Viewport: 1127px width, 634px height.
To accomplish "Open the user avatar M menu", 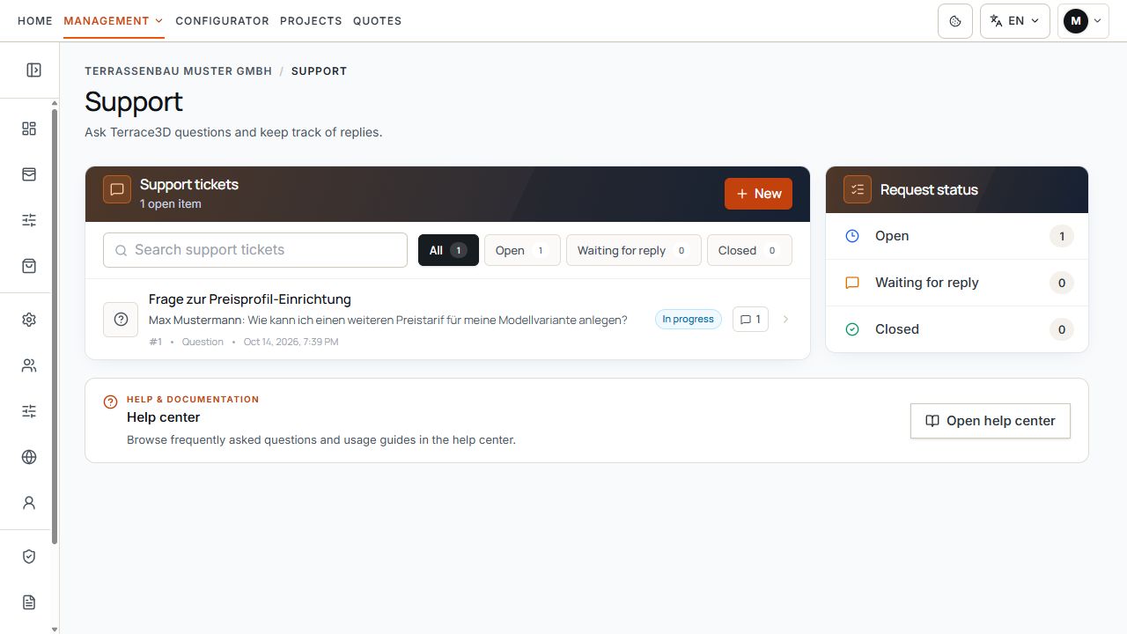I will [1083, 21].
